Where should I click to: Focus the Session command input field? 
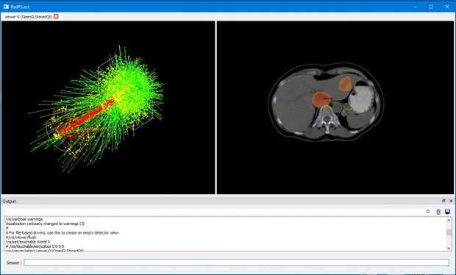click(236, 262)
